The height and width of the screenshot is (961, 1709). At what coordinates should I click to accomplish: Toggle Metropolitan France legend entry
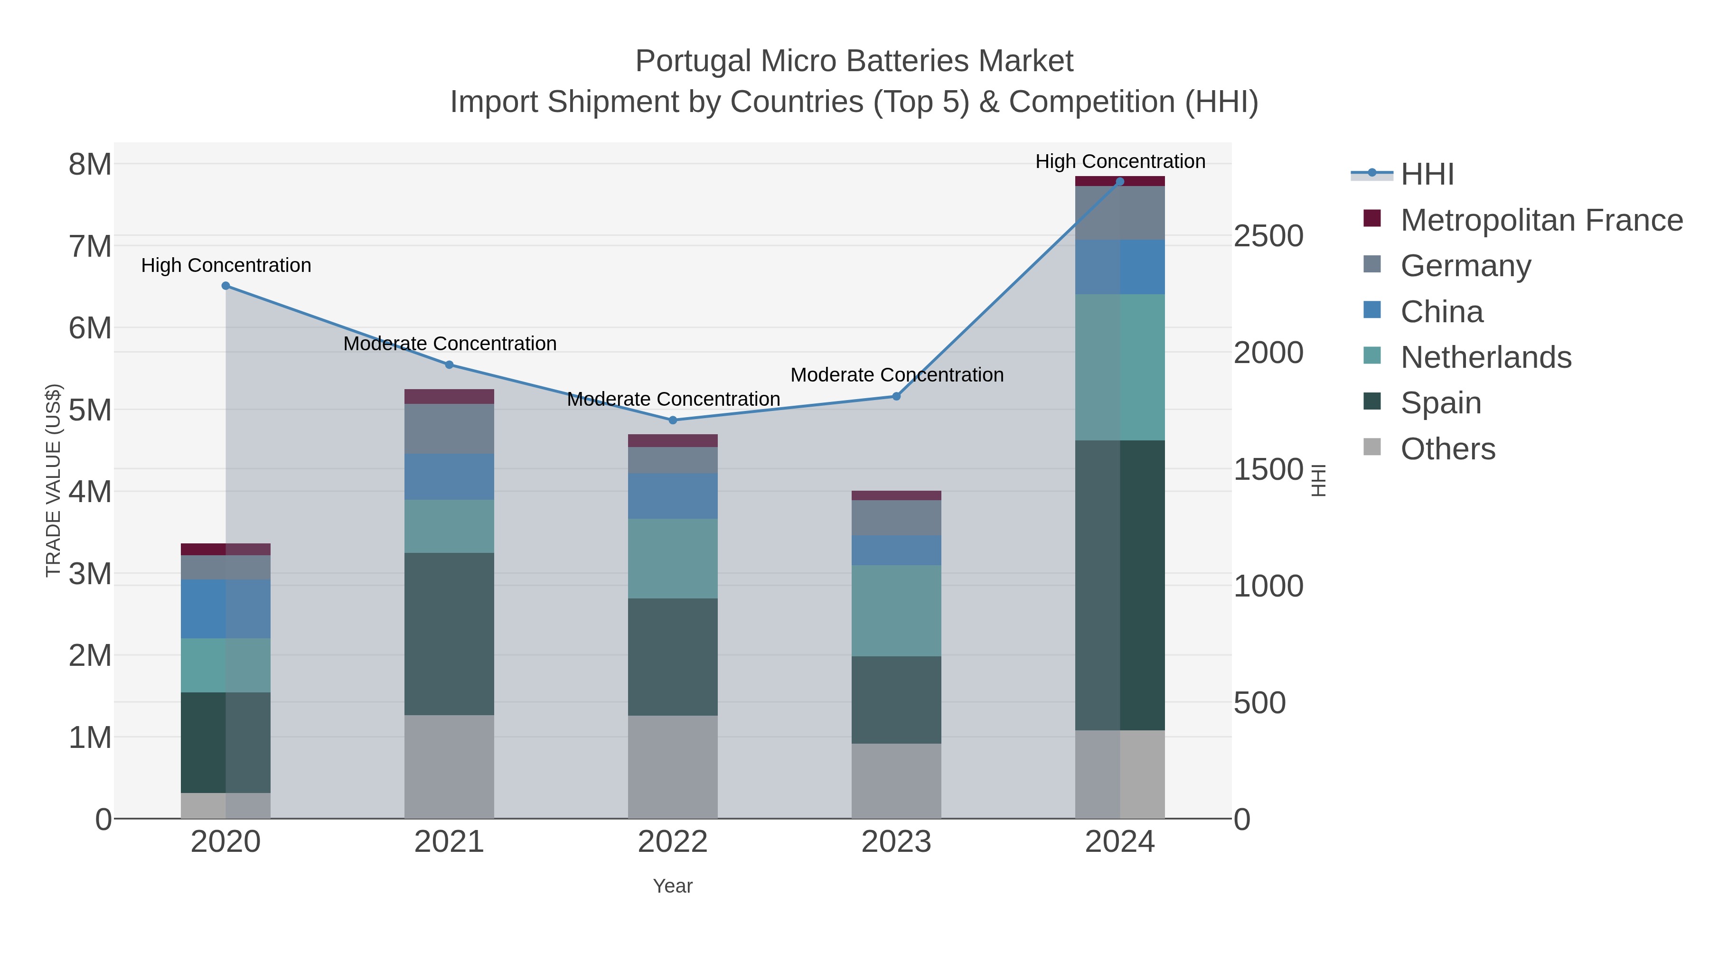point(1522,220)
